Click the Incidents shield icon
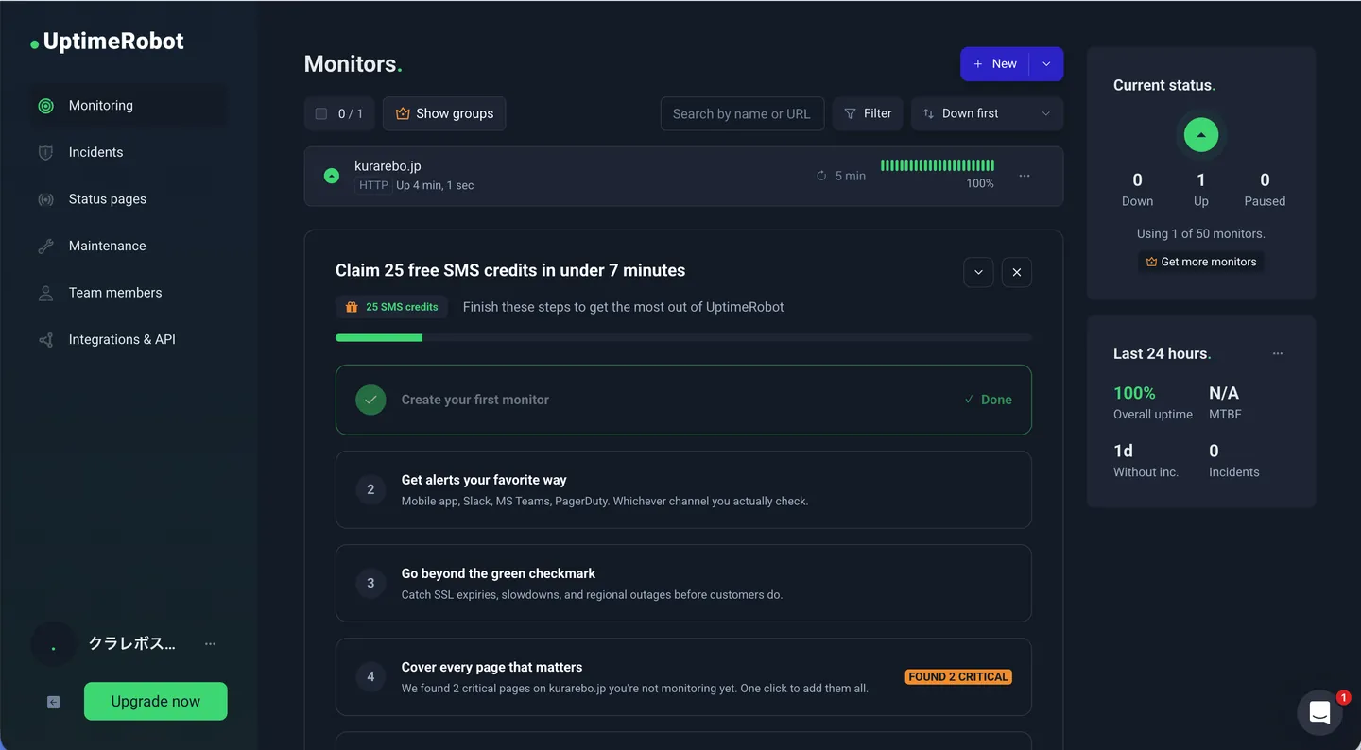The height and width of the screenshot is (750, 1361). (x=45, y=152)
